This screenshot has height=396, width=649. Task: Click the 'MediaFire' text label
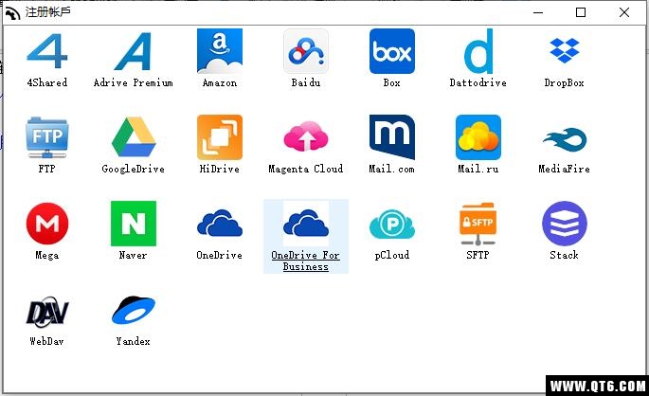pyautogui.click(x=564, y=169)
